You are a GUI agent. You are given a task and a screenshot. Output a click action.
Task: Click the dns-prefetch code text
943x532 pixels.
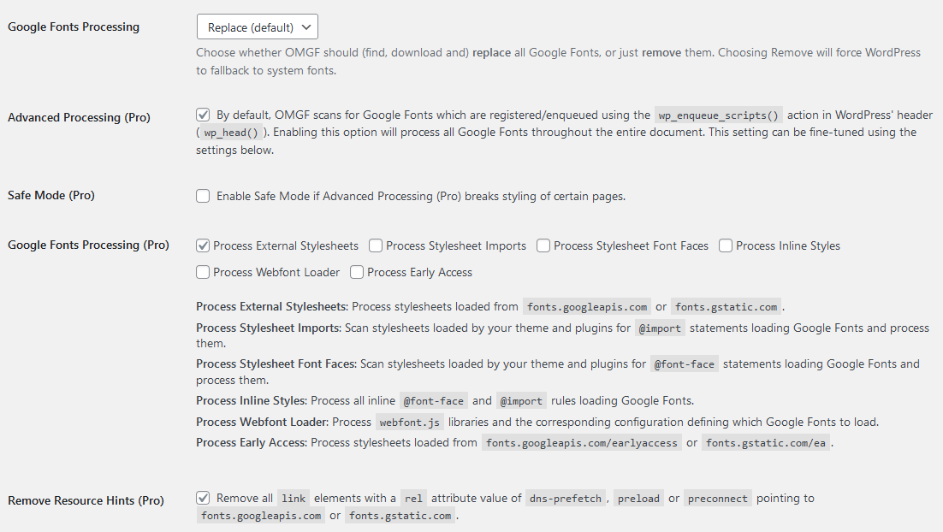click(565, 499)
